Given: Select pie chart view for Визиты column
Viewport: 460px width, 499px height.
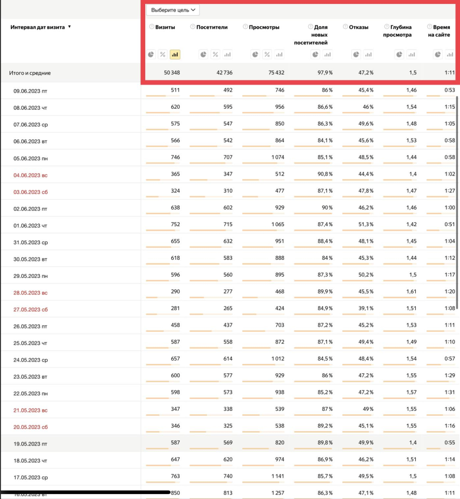Looking at the screenshot, I should pos(151,55).
